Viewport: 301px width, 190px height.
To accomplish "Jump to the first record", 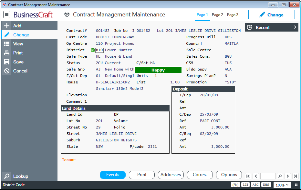I will point(248,176).
